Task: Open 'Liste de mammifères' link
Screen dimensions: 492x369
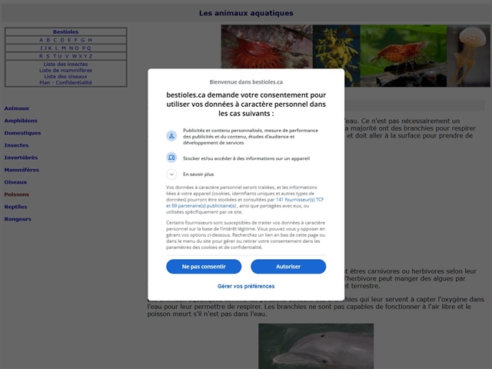Action: [x=65, y=71]
